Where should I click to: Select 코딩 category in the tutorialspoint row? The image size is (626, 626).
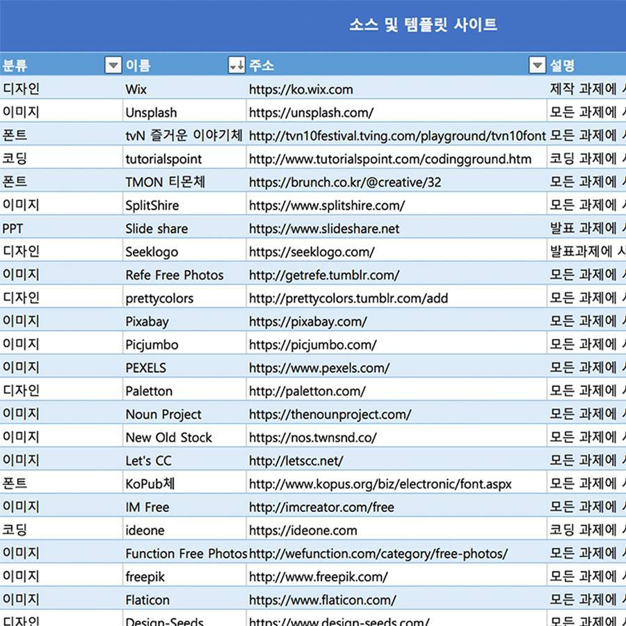click(x=61, y=158)
